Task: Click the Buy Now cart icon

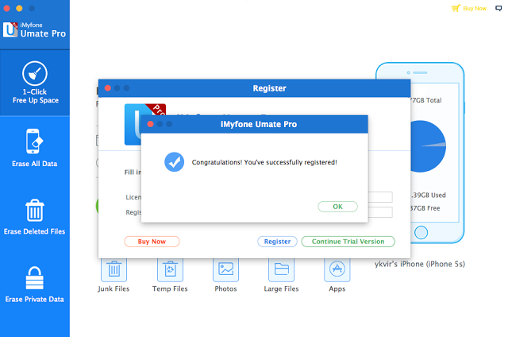Action: pos(456,8)
